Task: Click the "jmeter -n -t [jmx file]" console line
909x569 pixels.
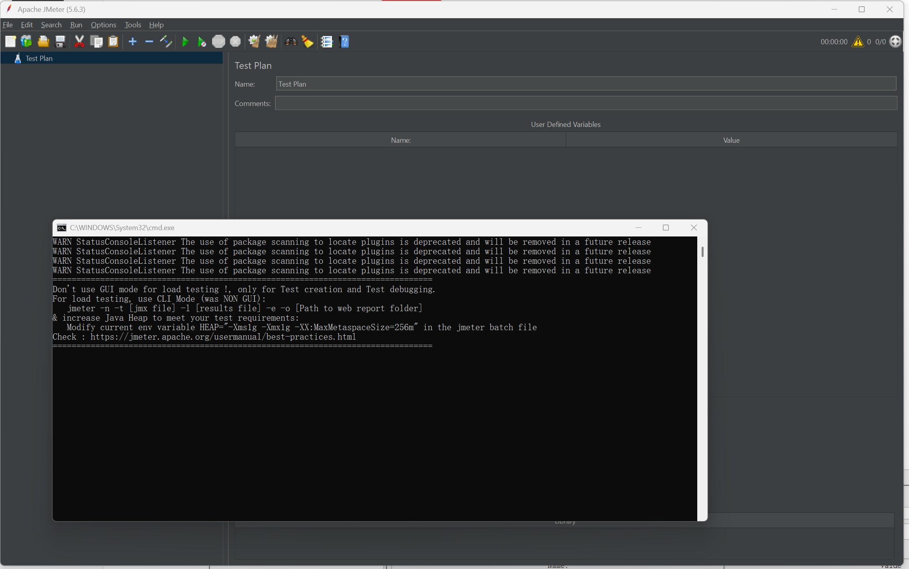Action: (x=245, y=308)
